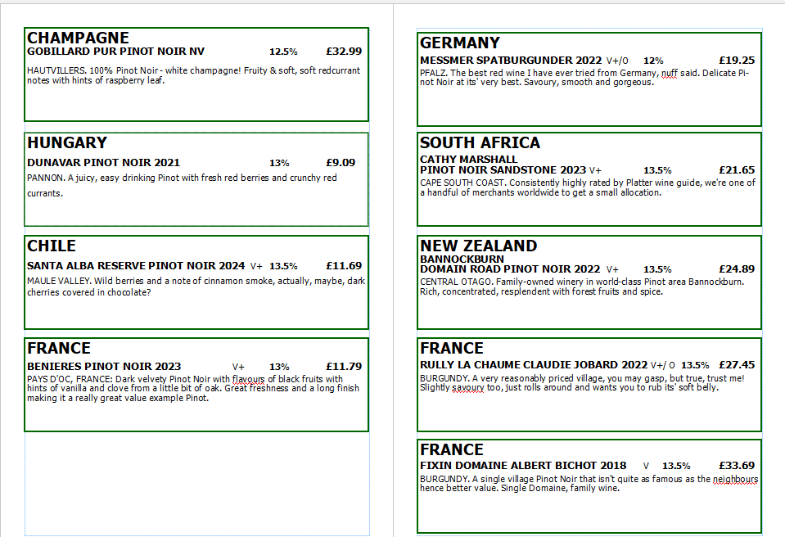Click the £9.09 price text
The width and height of the screenshot is (785, 537).
(341, 163)
